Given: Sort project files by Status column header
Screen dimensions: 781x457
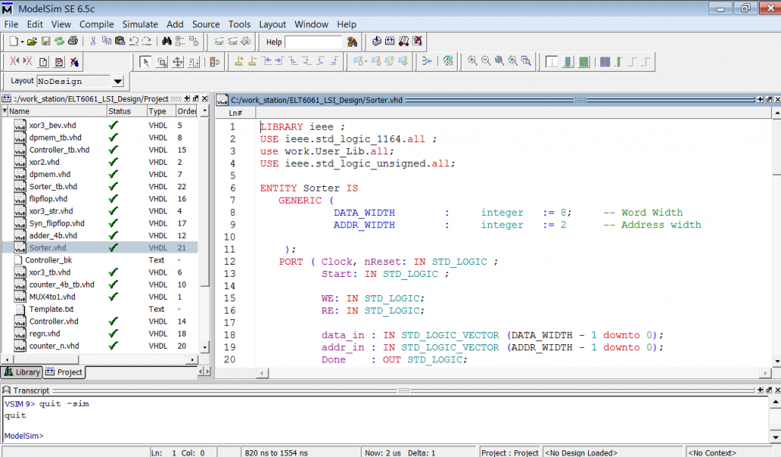Looking at the screenshot, I should pyautogui.click(x=120, y=111).
